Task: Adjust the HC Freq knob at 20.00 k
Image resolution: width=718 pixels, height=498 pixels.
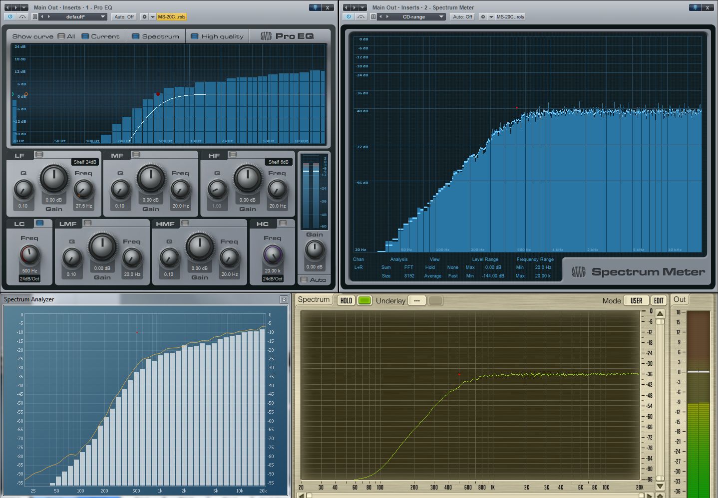Action: (273, 254)
